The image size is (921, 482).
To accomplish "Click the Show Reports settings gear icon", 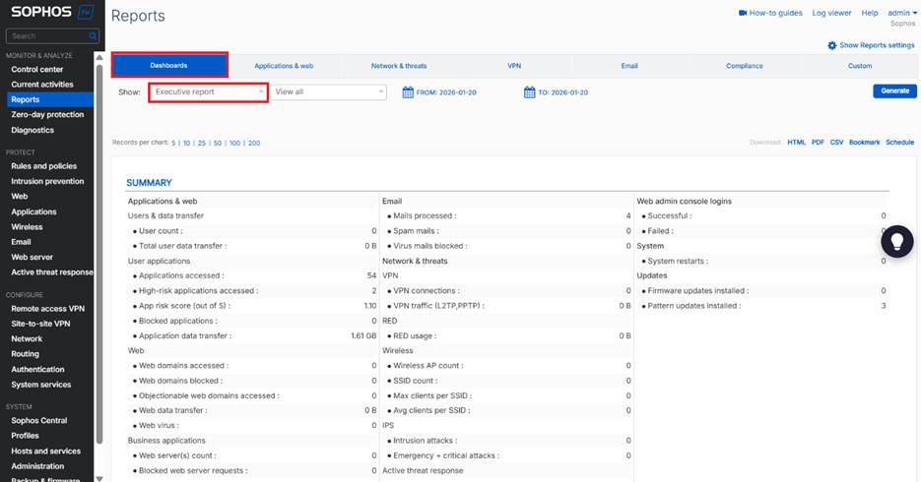I will point(832,45).
